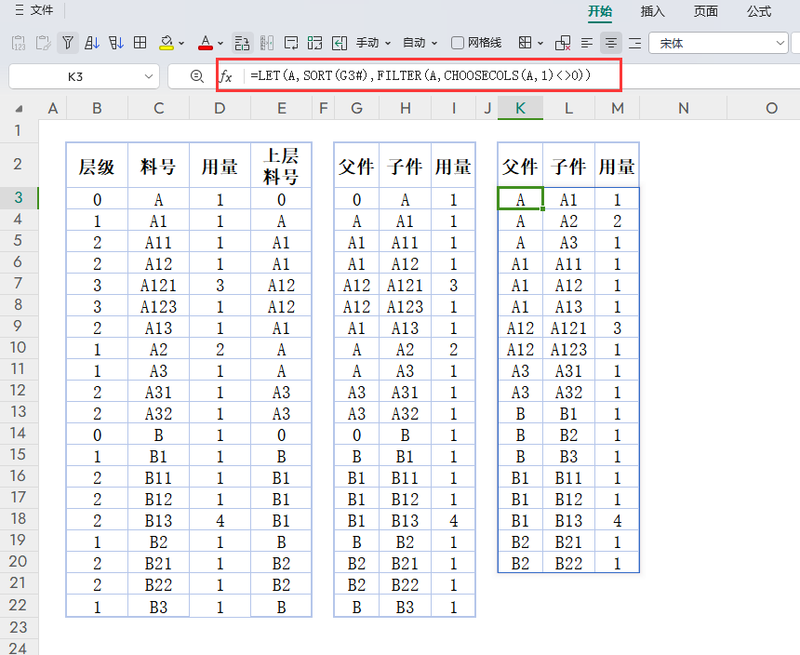Click the merge cells icon
The width and height of the screenshot is (800, 655).
coord(314,43)
